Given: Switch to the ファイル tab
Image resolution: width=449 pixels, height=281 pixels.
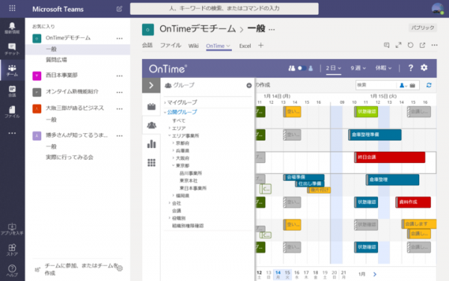Looking at the screenshot, I should click(x=171, y=46).
